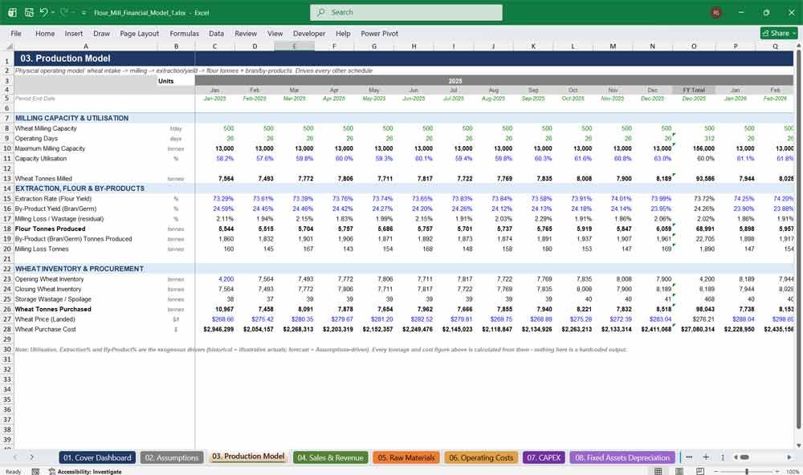Open the File menu

click(x=16, y=33)
